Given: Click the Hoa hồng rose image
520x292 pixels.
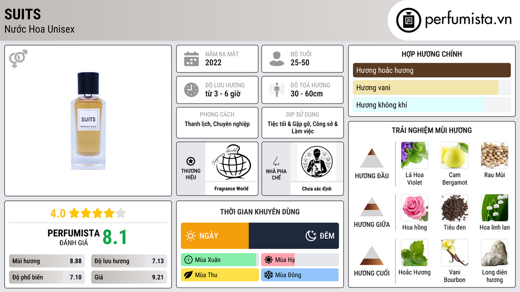Looking at the screenshot, I should (x=414, y=207).
